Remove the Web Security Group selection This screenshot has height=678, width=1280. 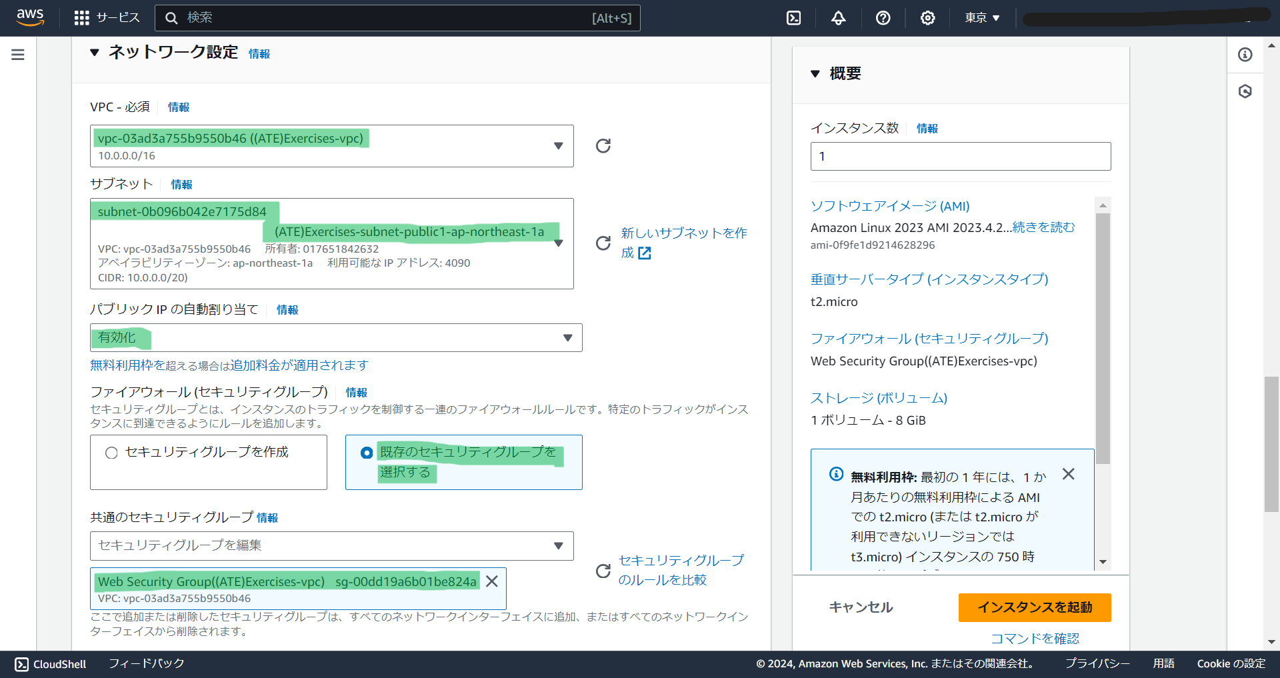pos(492,581)
